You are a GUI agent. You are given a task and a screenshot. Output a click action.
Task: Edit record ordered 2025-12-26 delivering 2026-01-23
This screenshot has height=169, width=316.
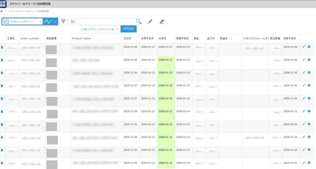[x=304, y=111]
